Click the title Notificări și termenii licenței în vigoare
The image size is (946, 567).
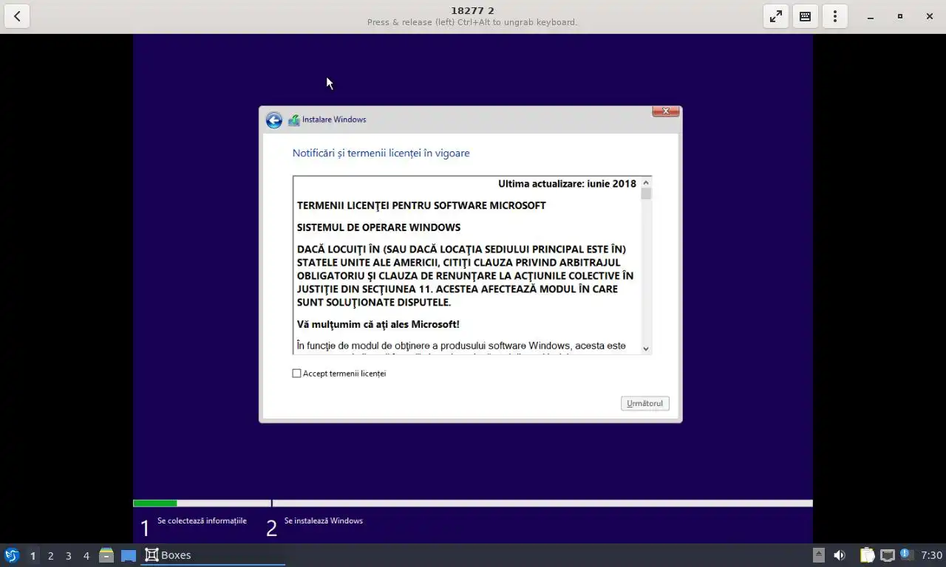[x=381, y=153]
